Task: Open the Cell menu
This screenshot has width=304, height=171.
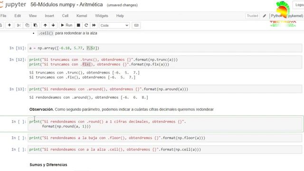Action: pos(65,16)
